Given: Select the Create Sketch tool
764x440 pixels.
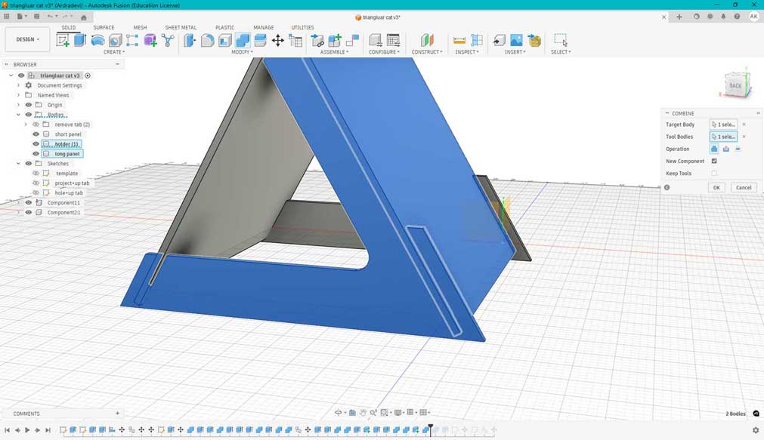Looking at the screenshot, I should (63, 40).
